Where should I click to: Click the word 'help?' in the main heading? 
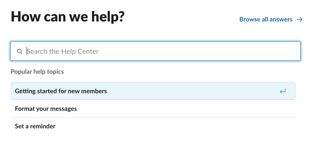coord(108,17)
